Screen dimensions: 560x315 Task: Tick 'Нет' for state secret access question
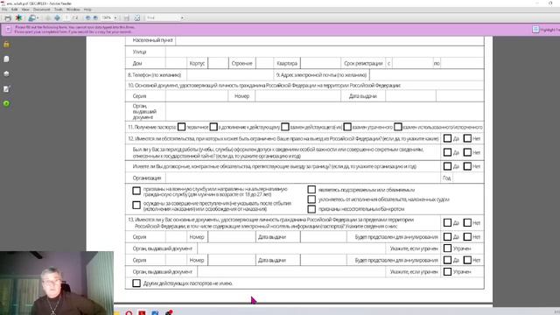click(x=467, y=152)
